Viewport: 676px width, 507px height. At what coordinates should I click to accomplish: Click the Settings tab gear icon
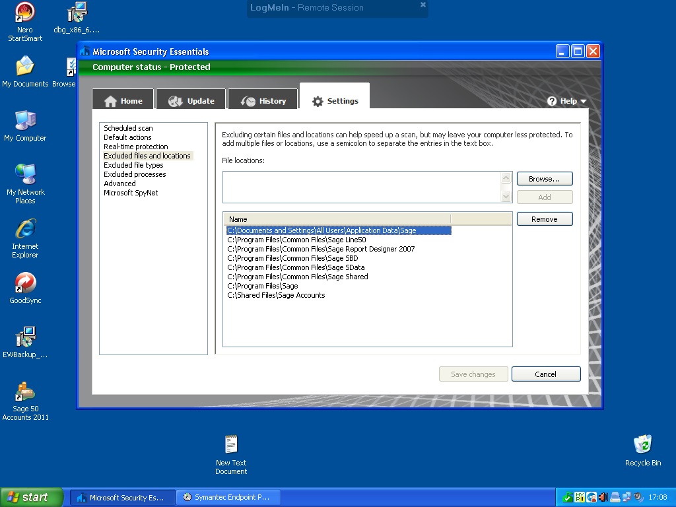point(318,101)
